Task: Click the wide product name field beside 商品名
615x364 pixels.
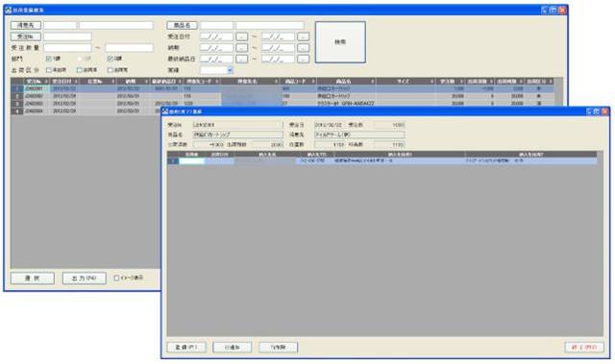Action: (x=270, y=26)
